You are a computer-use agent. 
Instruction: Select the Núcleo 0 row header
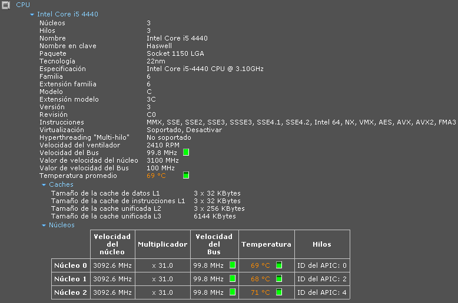tap(71, 265)
